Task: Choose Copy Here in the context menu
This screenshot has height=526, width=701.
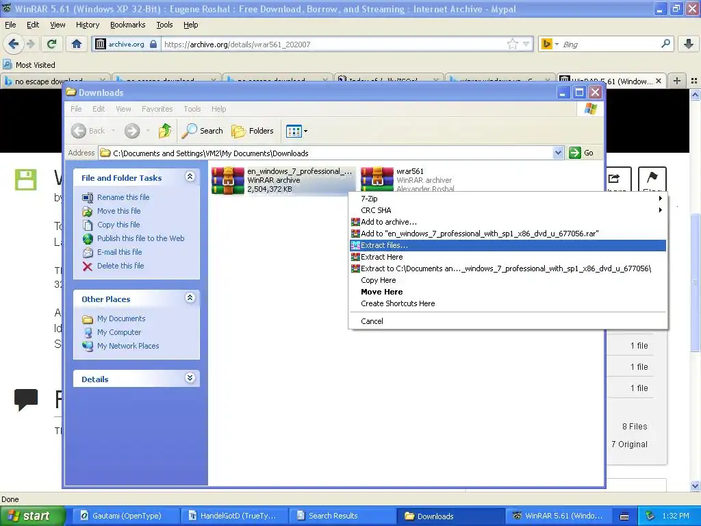Action: point(507,280)
